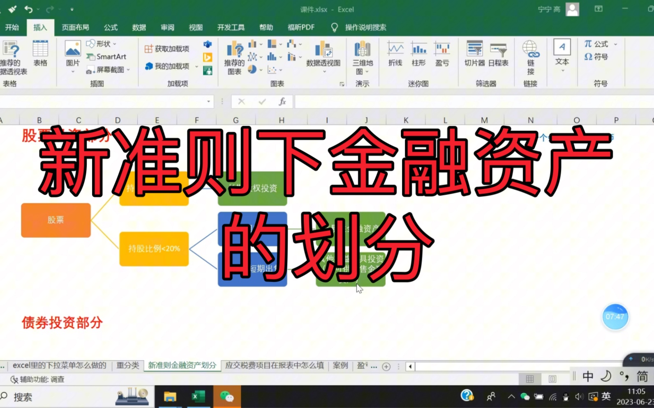Open the Bing Maps add-in

208,57
